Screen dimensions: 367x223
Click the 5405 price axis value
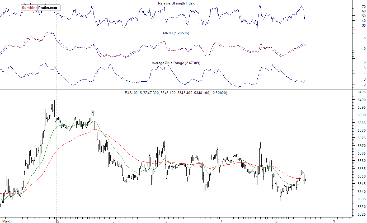362,92
